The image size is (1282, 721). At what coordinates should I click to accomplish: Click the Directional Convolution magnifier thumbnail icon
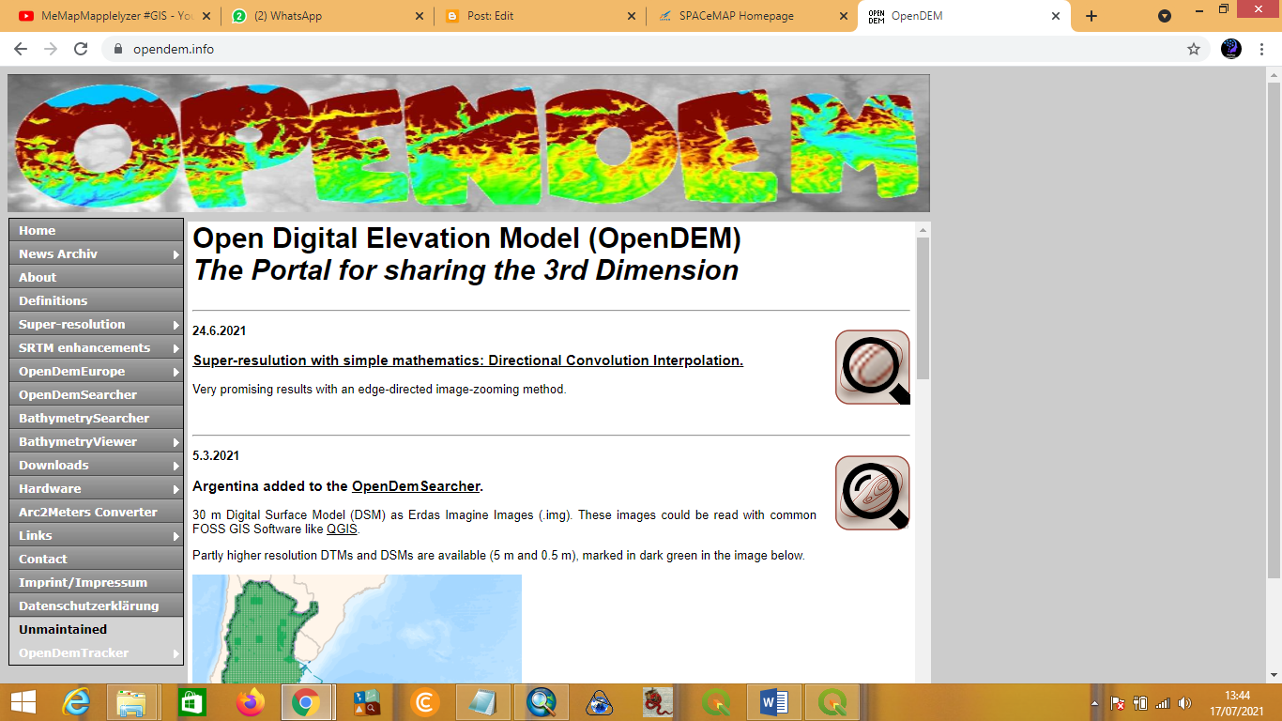[x=873, y=367]
